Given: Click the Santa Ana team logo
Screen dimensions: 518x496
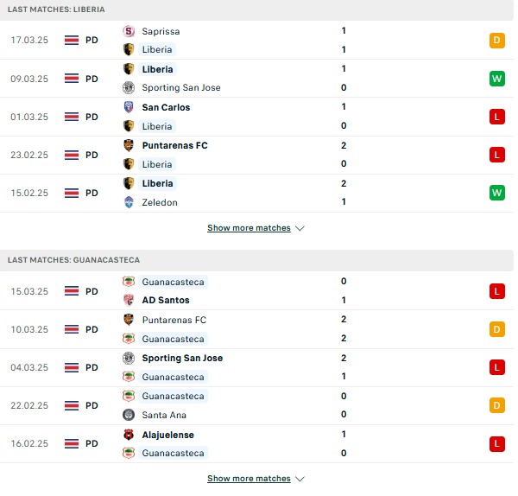Looking at the screenshot, I should (129, 415).
